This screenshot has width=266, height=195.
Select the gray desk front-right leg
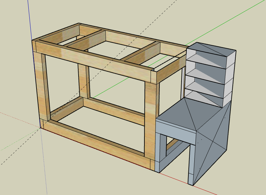191,164
